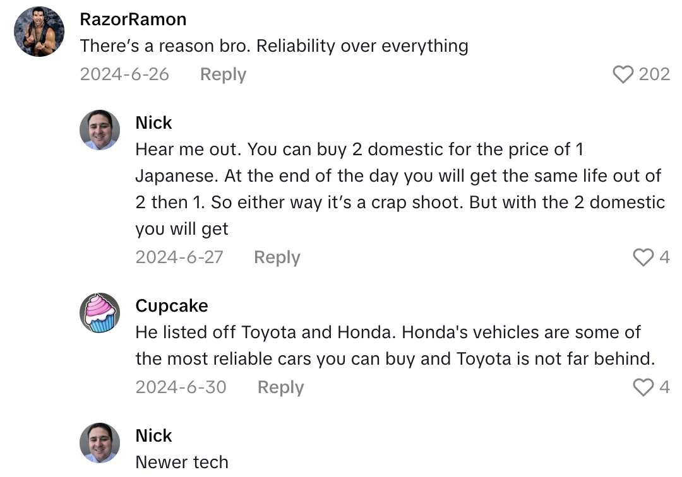The width and height of the screenshot is (682, 477).
Task: Reply to RazorRamon's comment
Action: click(x=222, y=74)
